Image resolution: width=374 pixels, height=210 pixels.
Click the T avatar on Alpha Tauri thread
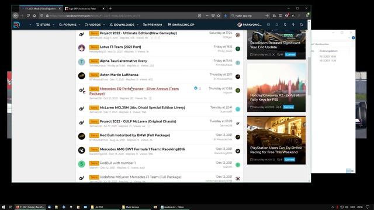coord(82,62)
